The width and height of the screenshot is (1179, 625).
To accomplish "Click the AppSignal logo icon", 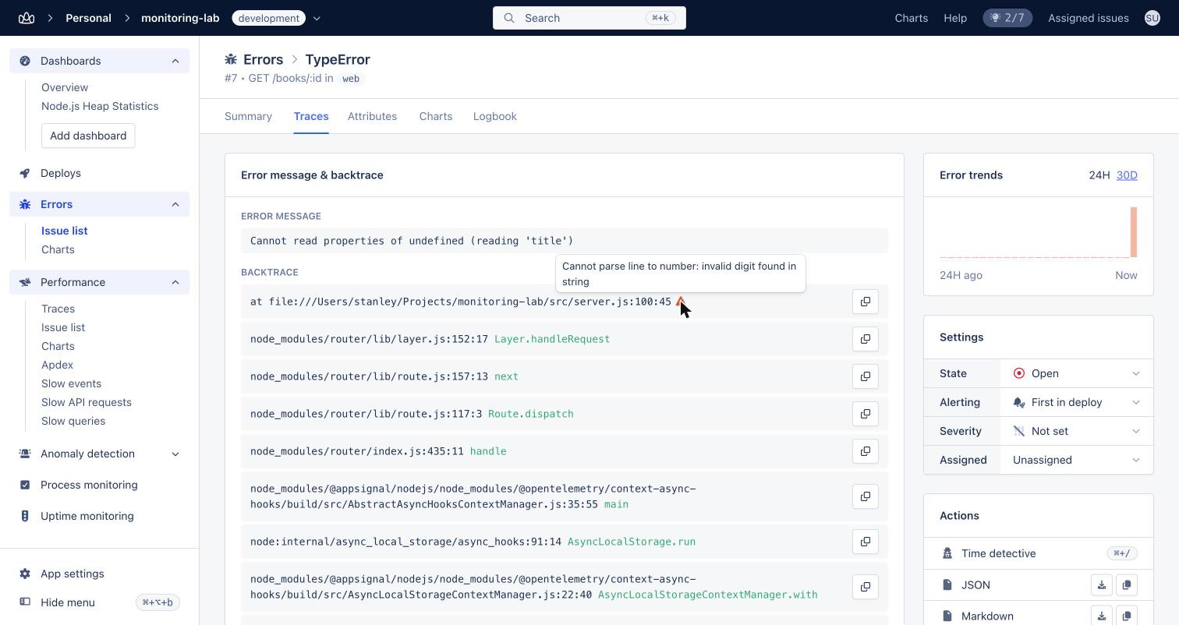I will tap(27, 18).
